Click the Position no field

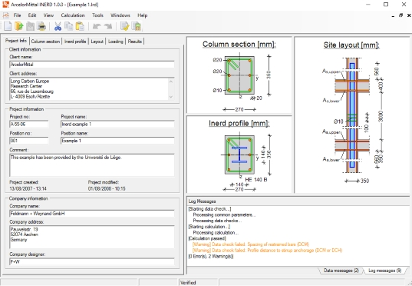[29, 141]
